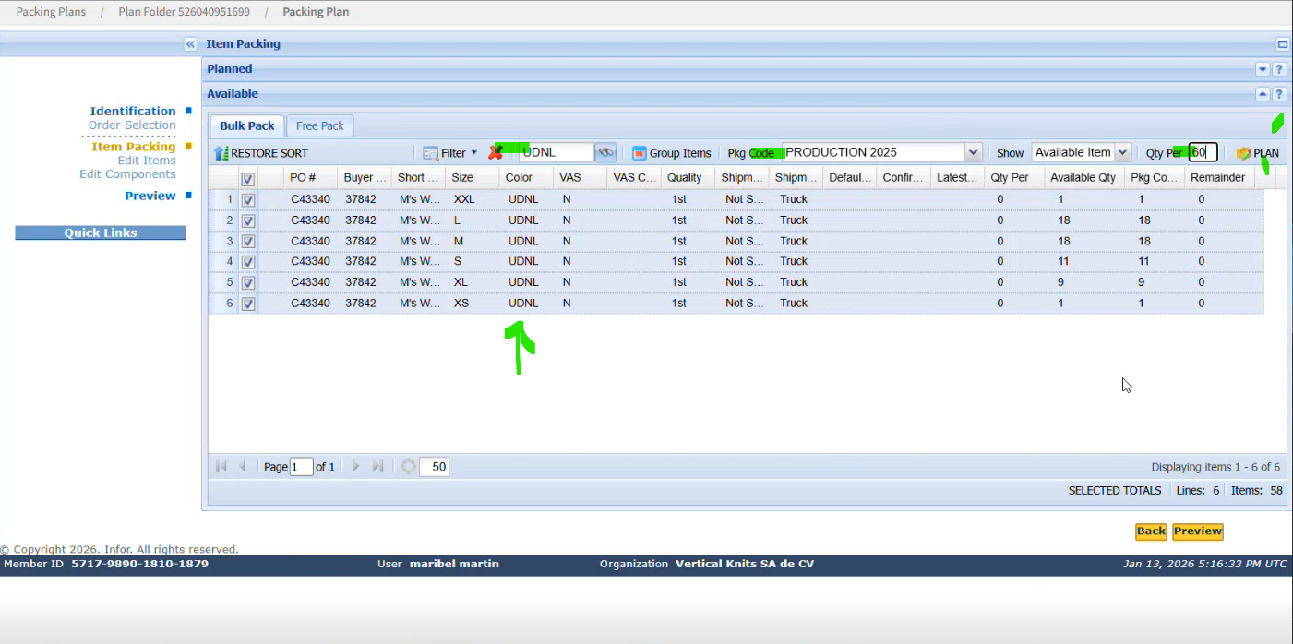Viewport: 1293px width, 644px height.
Task: Clear the filter with the red X icon
Action: pos(496,153)
